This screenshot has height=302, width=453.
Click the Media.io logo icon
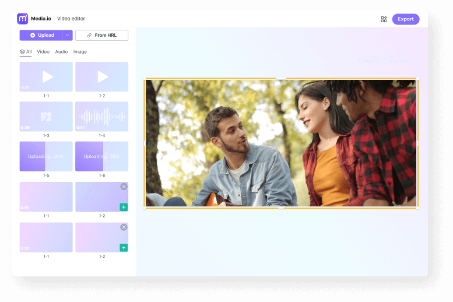point(22,19)
